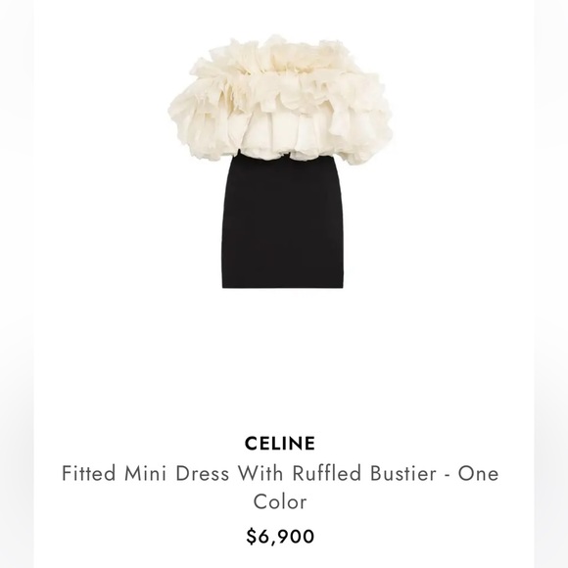This screenshot has height=568, width=568.
Task: Click the blurred gray strip on the right edge
Action: tap(551, 284)
